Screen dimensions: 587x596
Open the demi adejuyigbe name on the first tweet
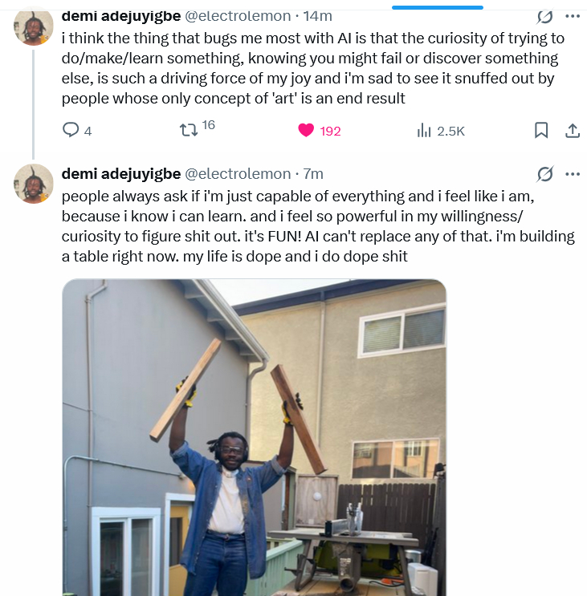pyautogui.click(x=120, y=16)
